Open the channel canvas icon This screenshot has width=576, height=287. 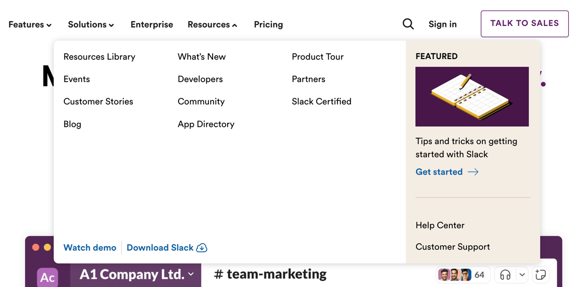(540, 275)
